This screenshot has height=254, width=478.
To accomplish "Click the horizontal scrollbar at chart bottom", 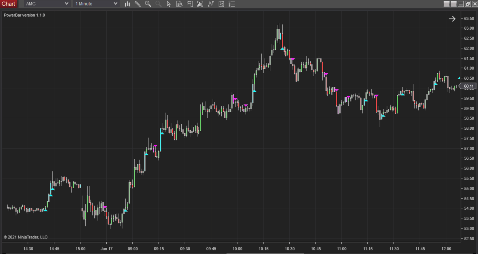I will [x=265, y=253].
